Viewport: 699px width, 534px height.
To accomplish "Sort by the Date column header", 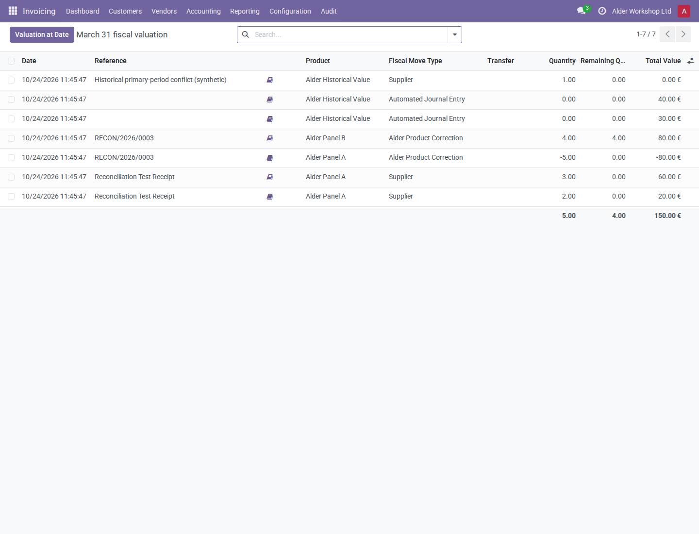I will (29, 61).
